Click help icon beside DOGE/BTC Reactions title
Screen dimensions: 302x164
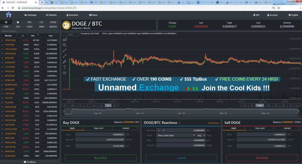(179, 123)
